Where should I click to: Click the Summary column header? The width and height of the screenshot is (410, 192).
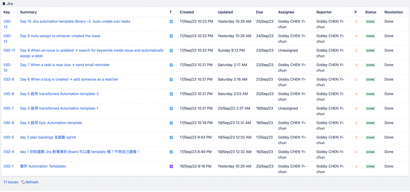click(x=28, y=12)
